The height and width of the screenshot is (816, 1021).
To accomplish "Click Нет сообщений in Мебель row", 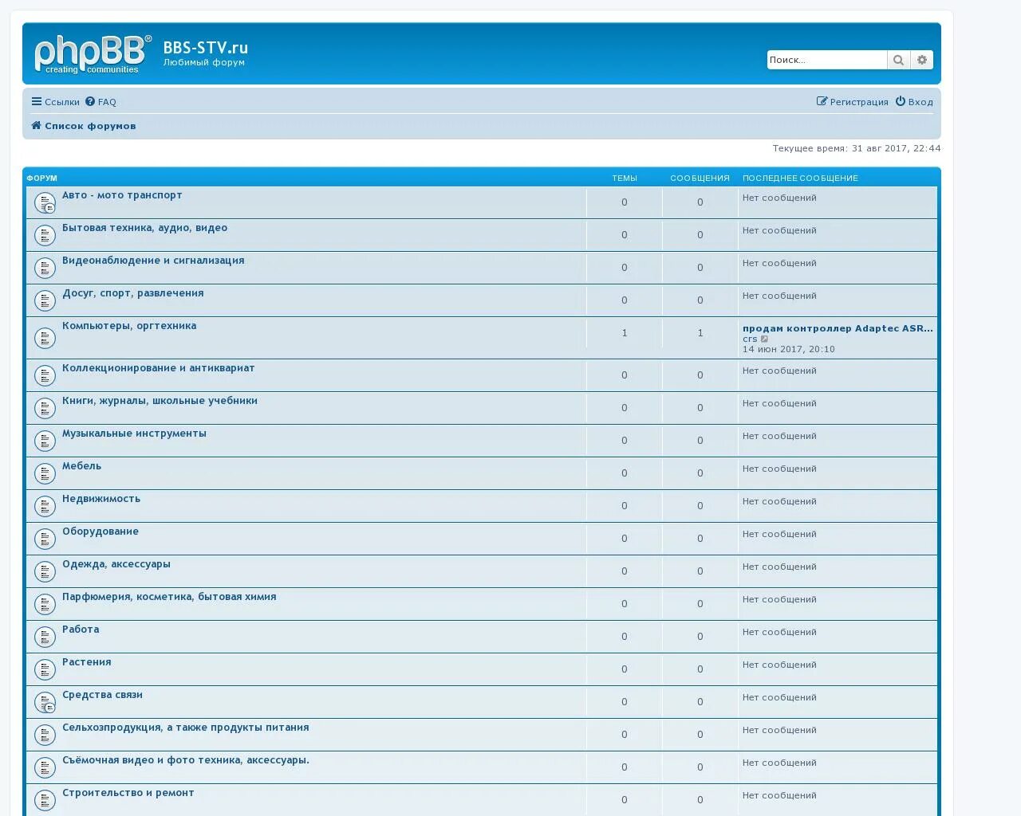I will pyautogui.click(x=779, y=469).
